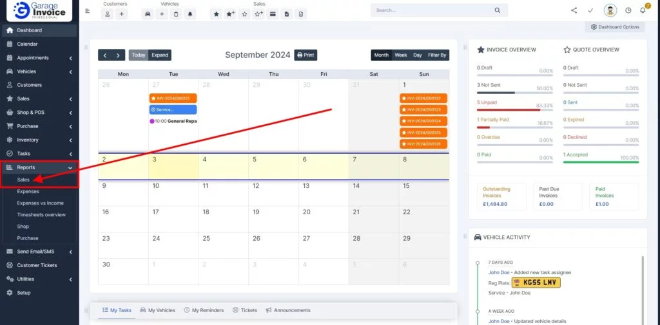Open the user profile avatar
The image size is (660, 325).
(610, 10)
